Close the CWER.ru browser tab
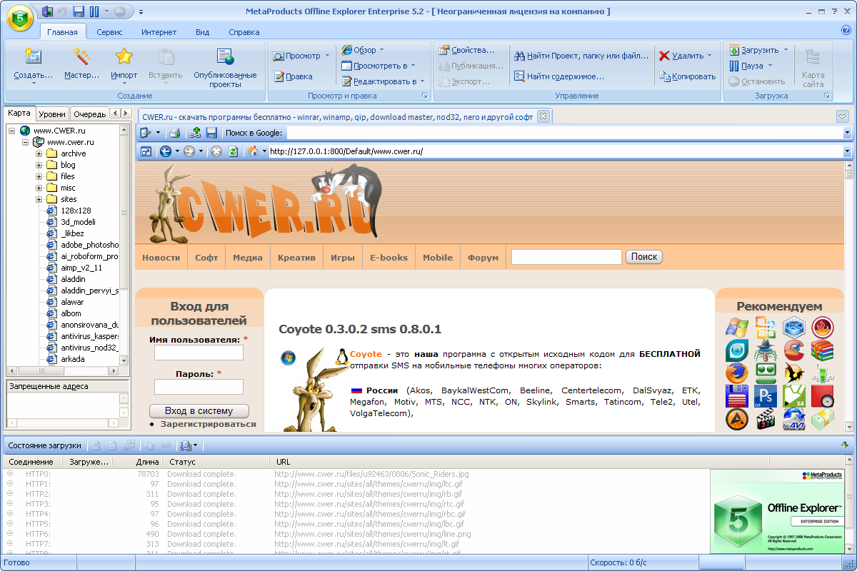This screenshot has height=571, width=857. pos(542,116)
